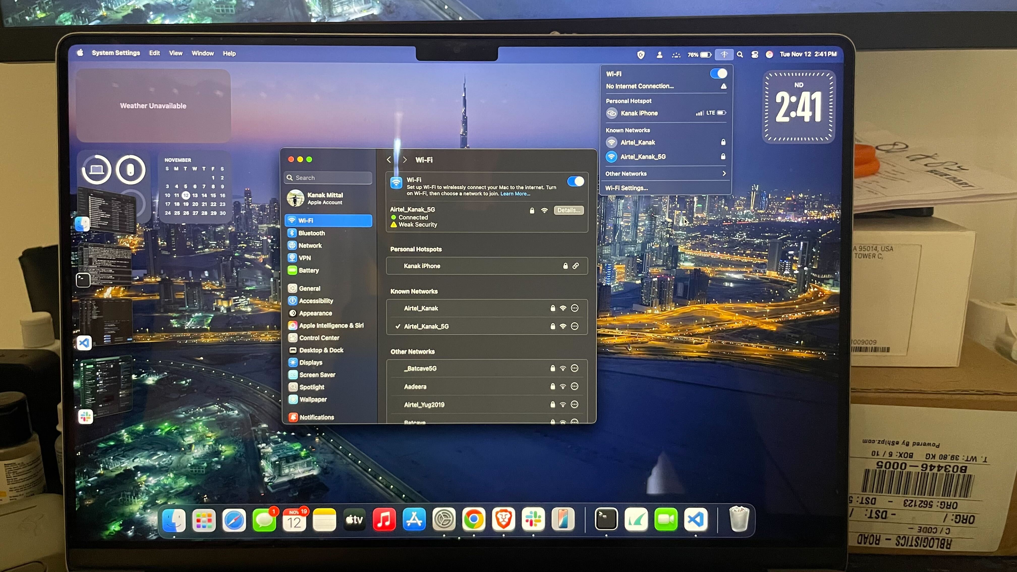The height and width of the screenshot is (572, 1017).
Task: Launch Brave browser from the Dock
Action: click(503, 520)
